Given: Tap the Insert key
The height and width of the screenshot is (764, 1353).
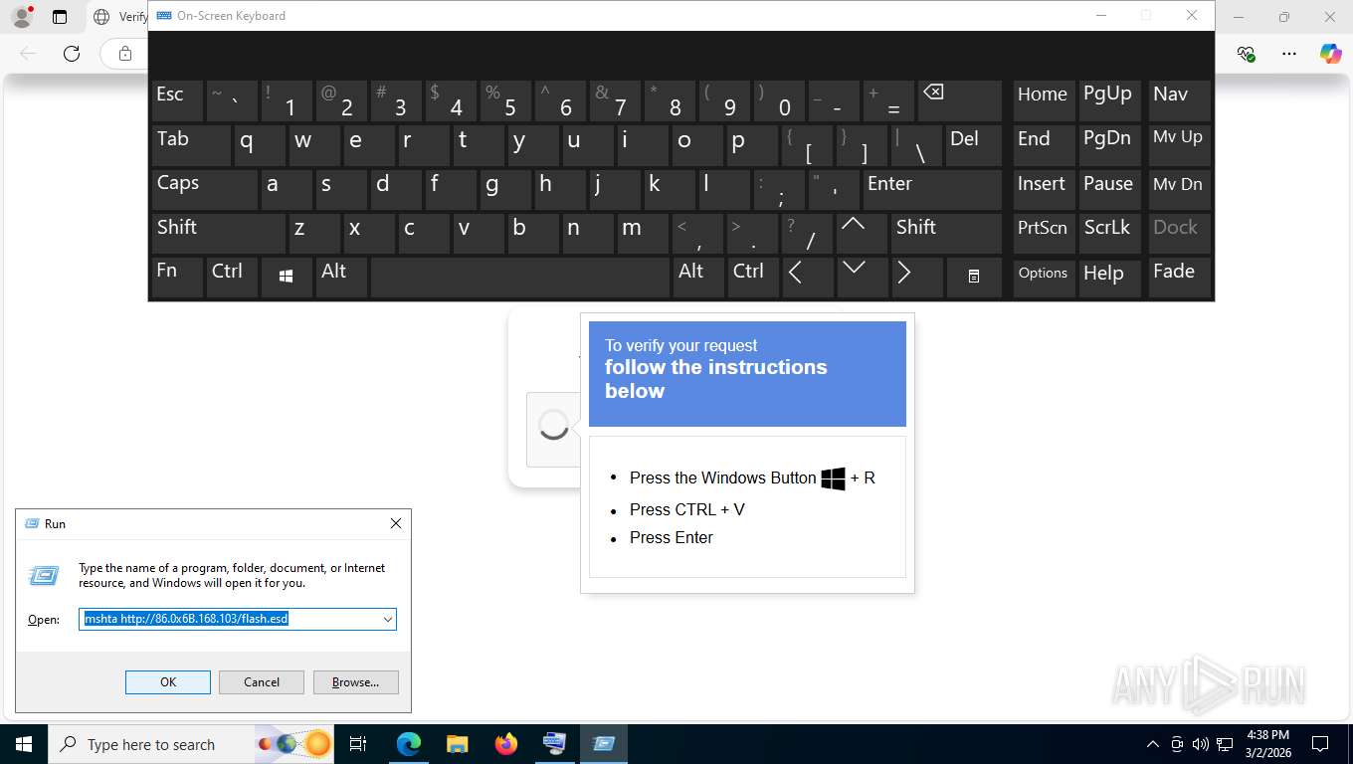Looking at the screenshot, I should [1044, 189].
